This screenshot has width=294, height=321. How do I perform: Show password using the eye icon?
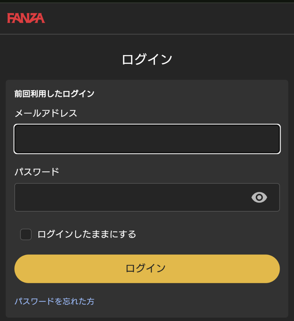[259, 197]
